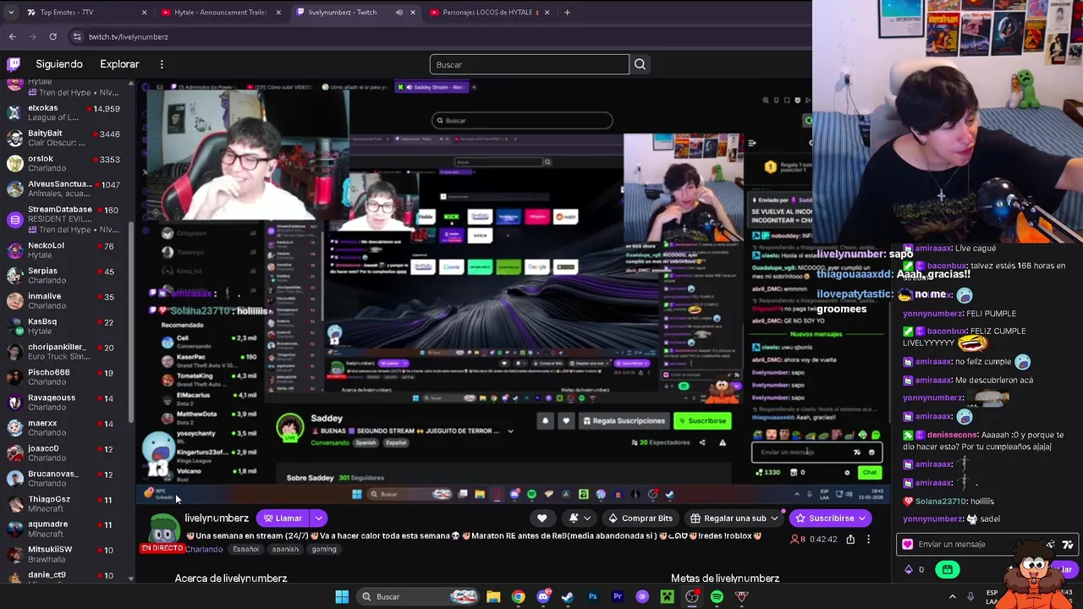
Task: Open File Explorer from the taskbar
Action: [493, 596]
